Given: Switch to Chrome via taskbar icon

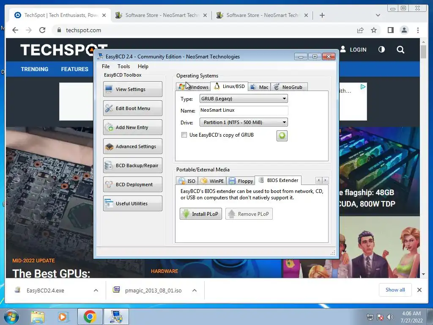Looking at the screenshot, I should pos(90,317).
